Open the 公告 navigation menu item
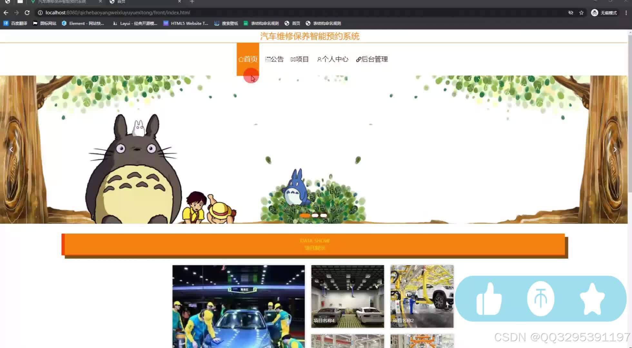The image size is (632, 348). pyautogui.click(x=274, y=59)
